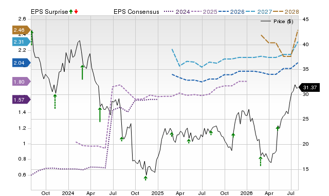Click the black 31.37 current price tag
The height and width of the screenshot is (196, 329).
point(309,88)
